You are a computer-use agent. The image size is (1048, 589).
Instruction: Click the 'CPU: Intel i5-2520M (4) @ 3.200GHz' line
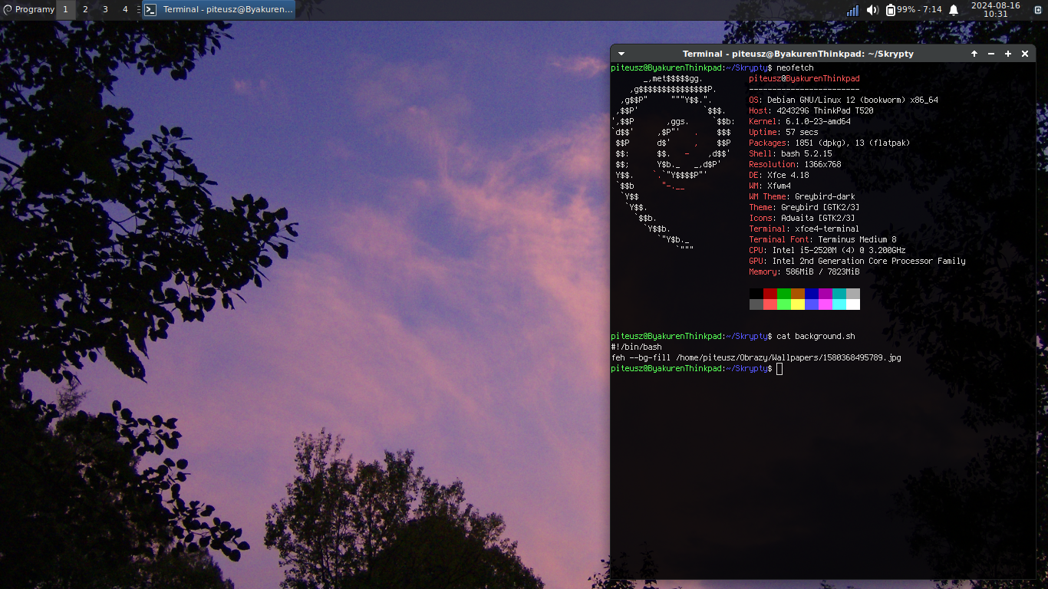[x=828, y=251]
